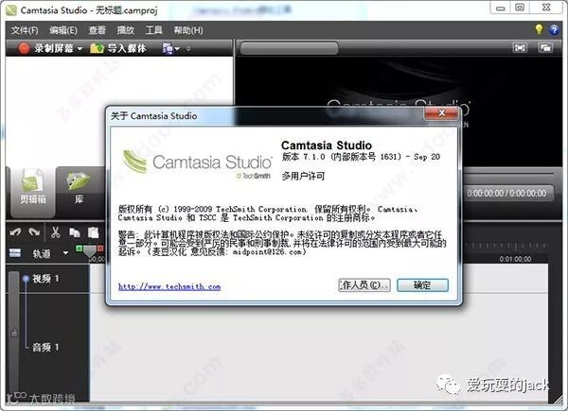Open the 文件(F) menu
The image size is (568, 411).
[x=25, y=30]
